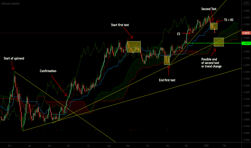
Task: Select the red current price label 1.20747
Action: coord(246,33)
